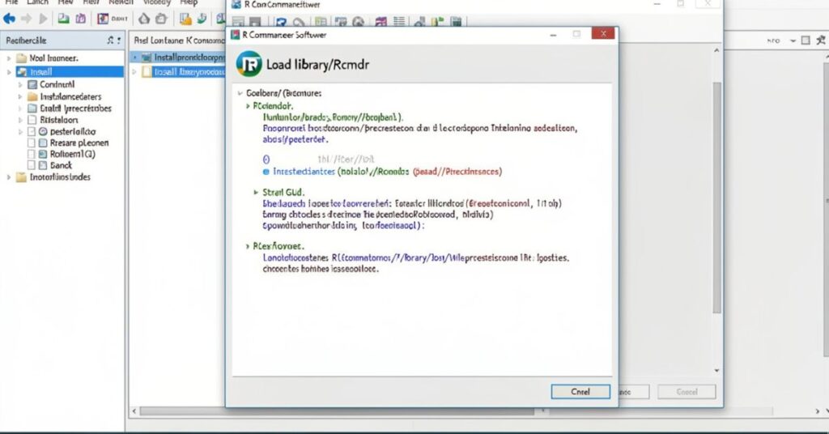
Task: Click the greyed Cooel button behind the dialog
Action: pyautogui.click(x=687, y=392)
